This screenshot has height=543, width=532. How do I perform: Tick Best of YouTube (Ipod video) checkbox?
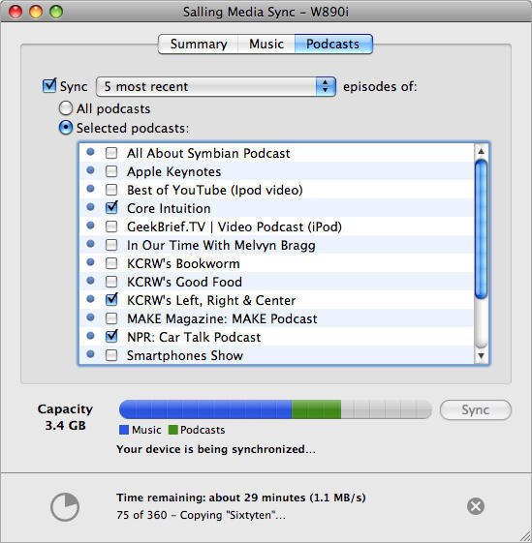coord(111,190)
